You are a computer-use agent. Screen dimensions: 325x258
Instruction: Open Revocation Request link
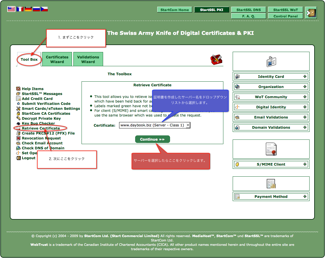pyautogui.click(x=41, y=138)
